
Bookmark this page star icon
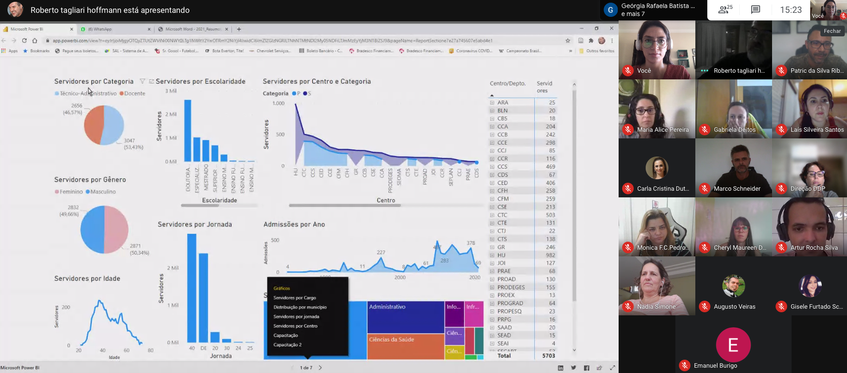[x=568, y=40]
